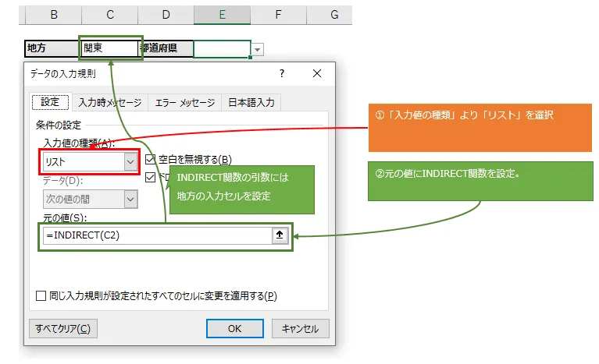
Task: Switch to the 入力時メッセージ tab
Action: pyautogui.click(x=110, y=103)
